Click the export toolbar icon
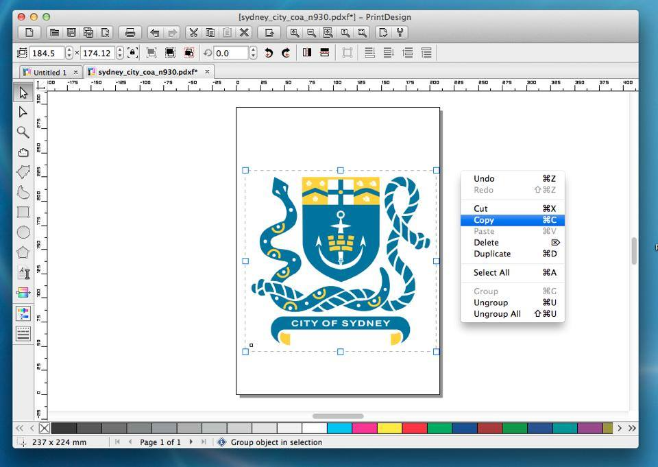 pyautogui.click(x=269, y=32)
